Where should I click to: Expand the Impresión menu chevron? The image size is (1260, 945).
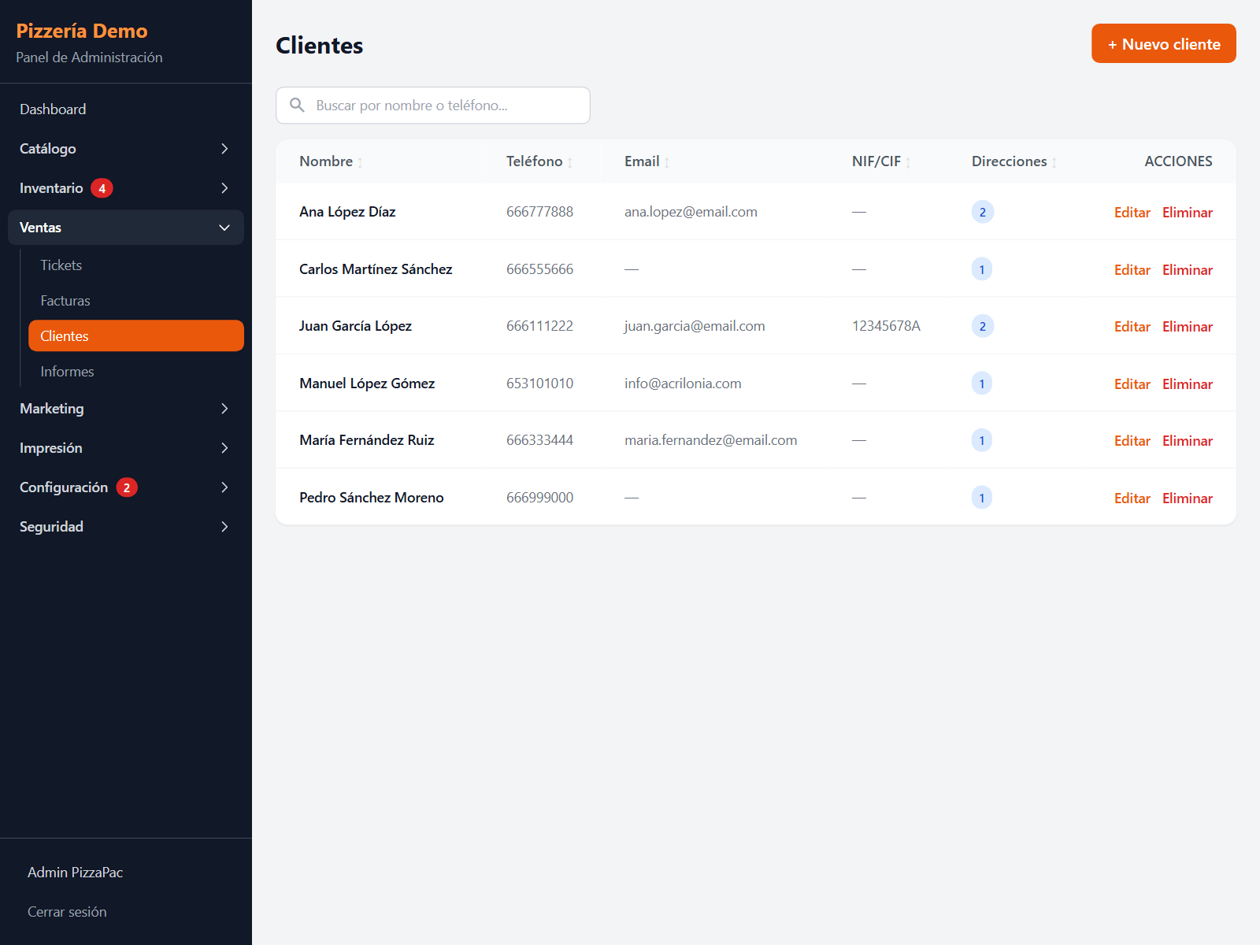click(x=224, y=448)
